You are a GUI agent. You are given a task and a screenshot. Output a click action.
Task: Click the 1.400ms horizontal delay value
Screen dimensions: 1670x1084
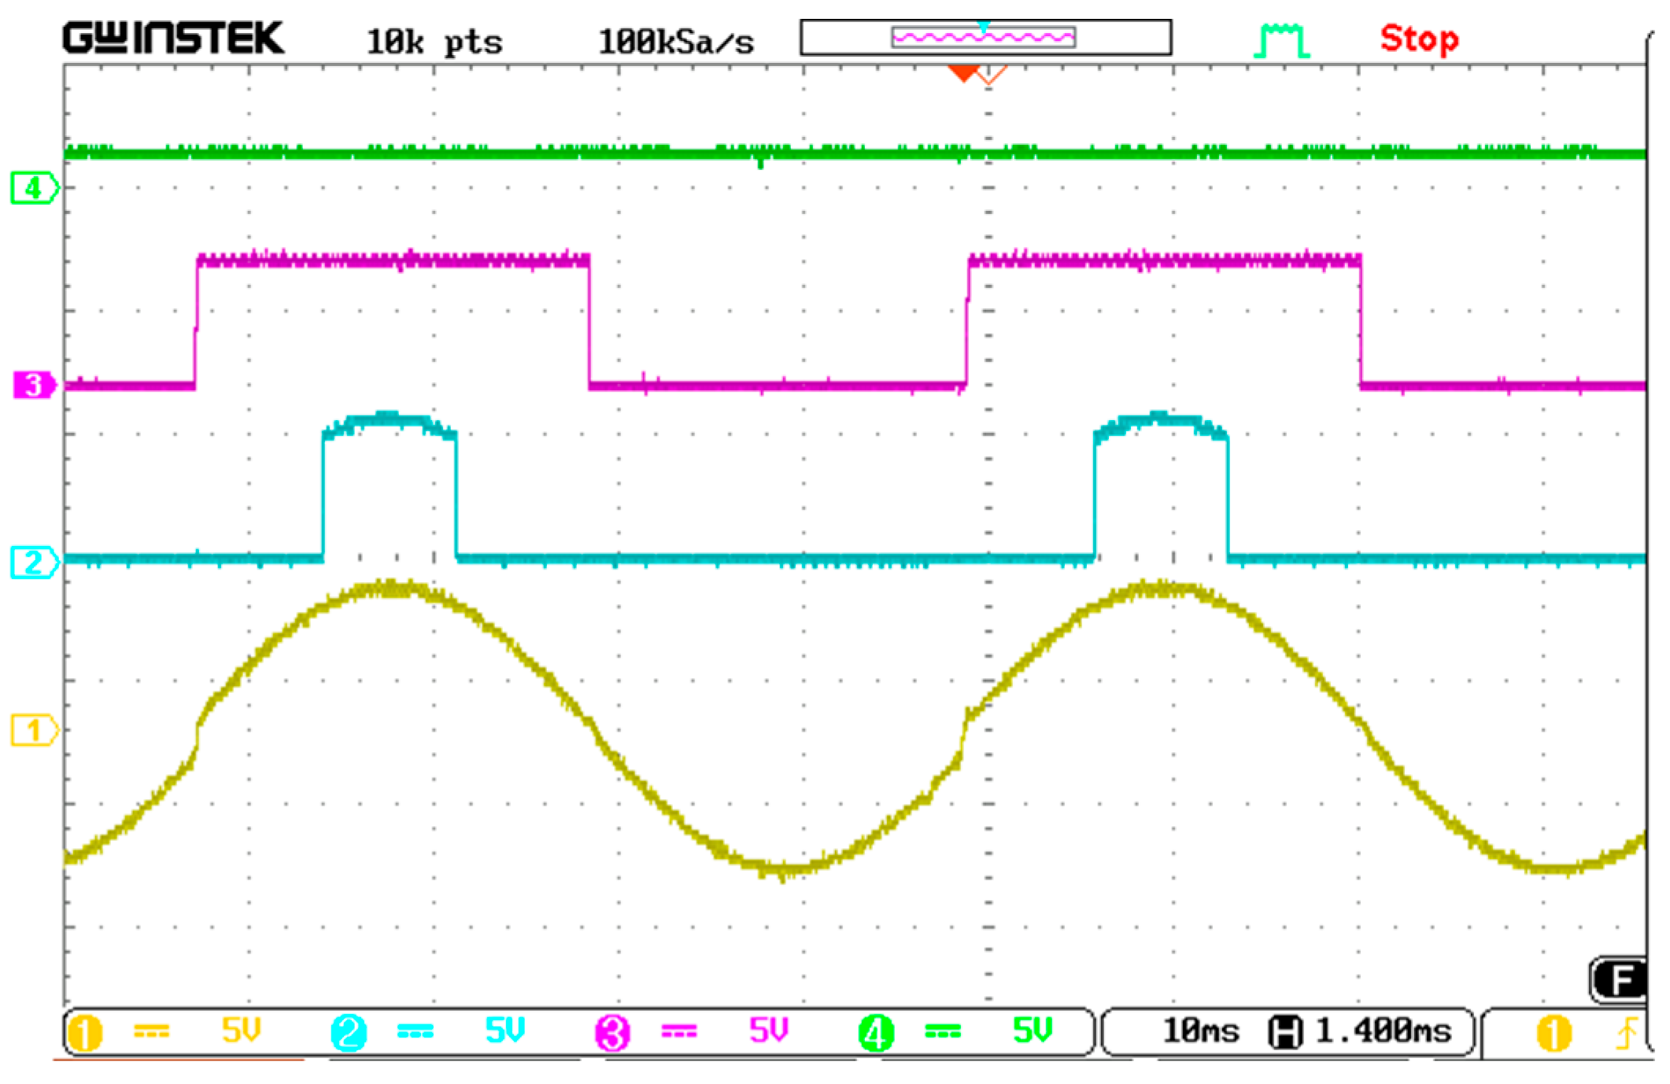[x=1383, y=1031]
